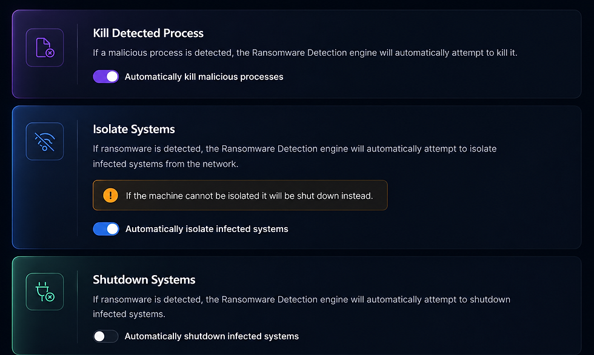594x355 pixels.
Task: Click the Isolate Systems description paragraph
Action: tap(295, 156)
